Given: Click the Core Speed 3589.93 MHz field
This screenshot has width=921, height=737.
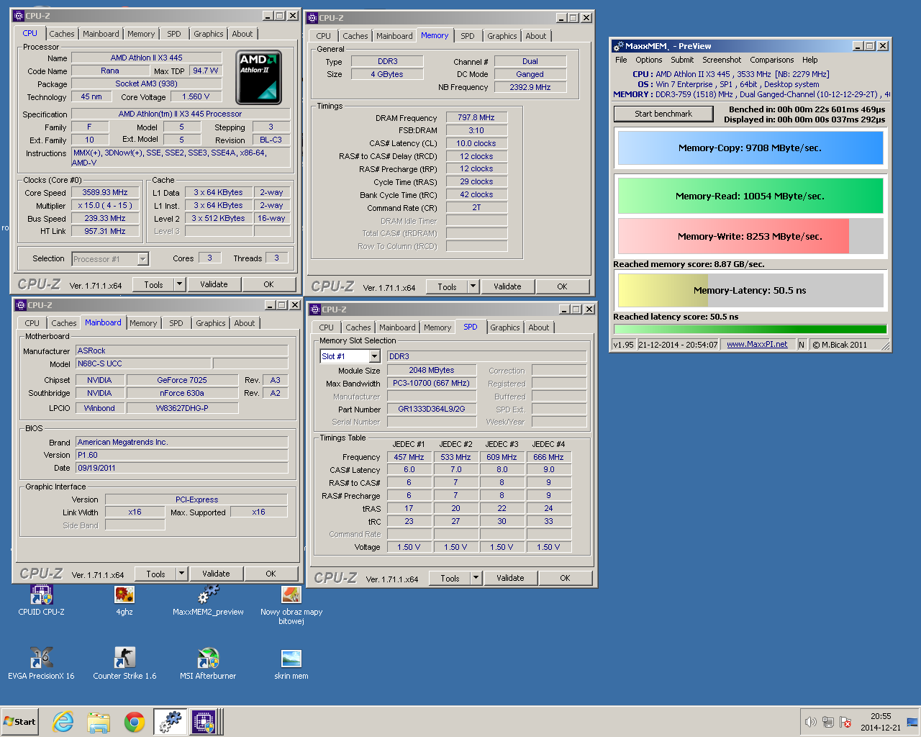Looking at the screenshot, I should pos(104,193).
